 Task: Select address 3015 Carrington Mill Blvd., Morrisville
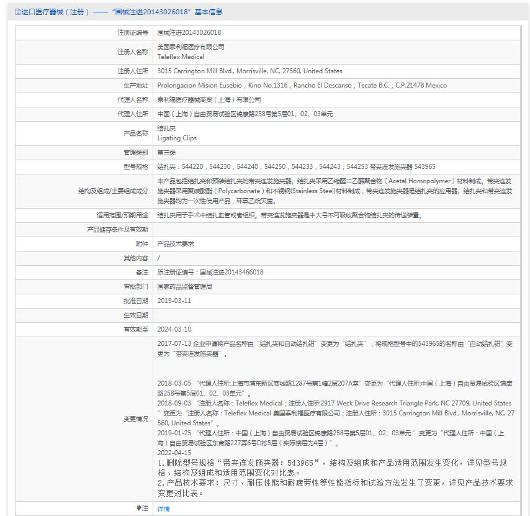coord(249,71)
